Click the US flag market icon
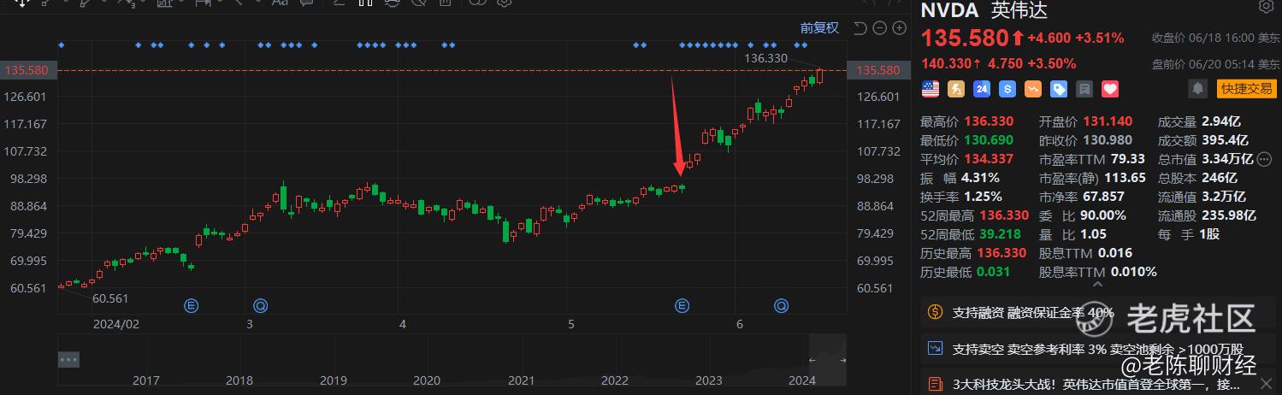Screen dimensions: 1282x395 (x=930, y=88)
